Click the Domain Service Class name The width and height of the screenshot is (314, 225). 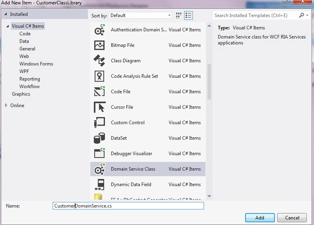(133, 169)
